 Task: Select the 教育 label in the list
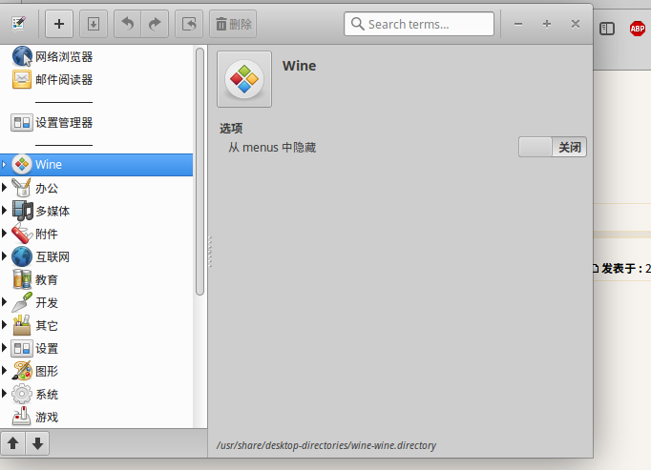pyautogui.click(x=47, y=279)
